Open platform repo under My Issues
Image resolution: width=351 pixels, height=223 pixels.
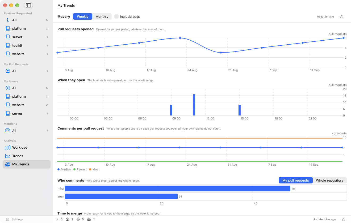(x=27, y=97)
